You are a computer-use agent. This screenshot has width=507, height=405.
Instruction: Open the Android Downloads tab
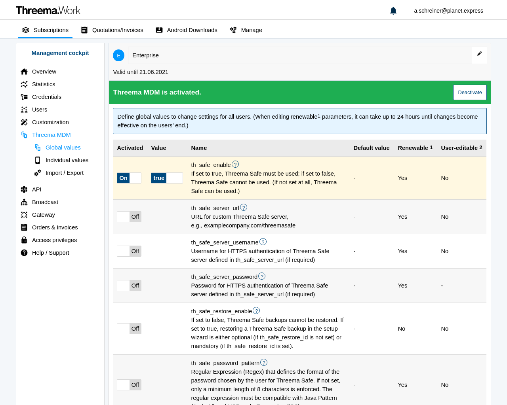pyautogui.click(x=187, y=30)
